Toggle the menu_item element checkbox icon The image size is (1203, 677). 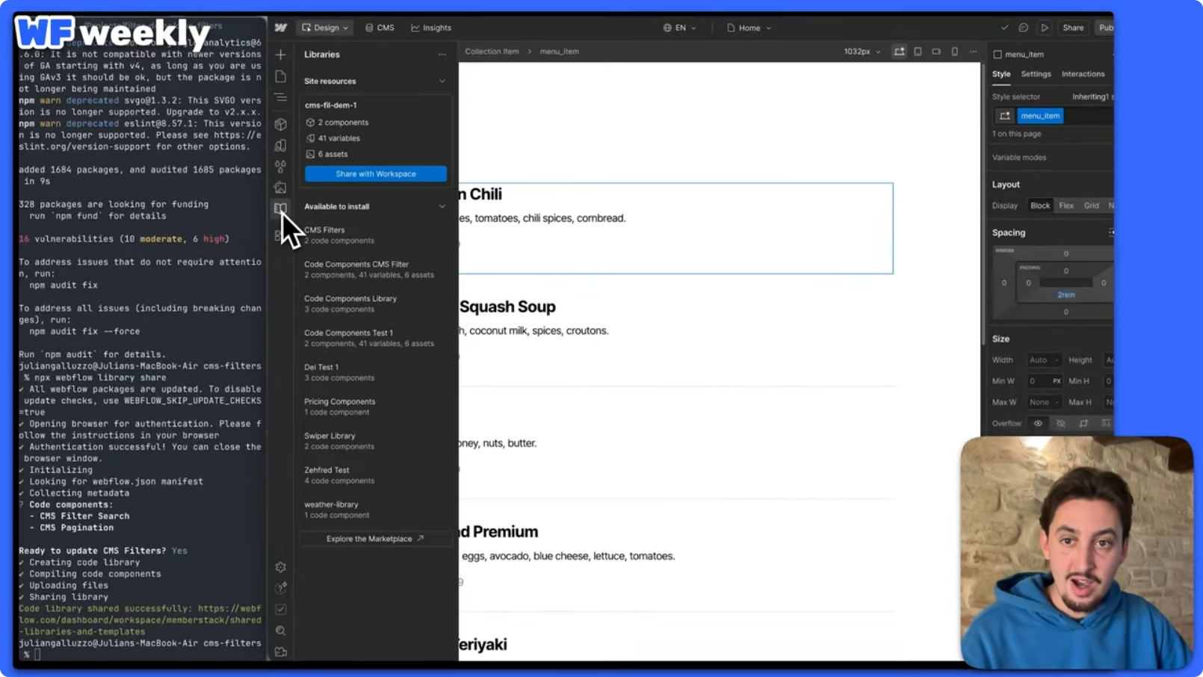click(x=998, y=55)
